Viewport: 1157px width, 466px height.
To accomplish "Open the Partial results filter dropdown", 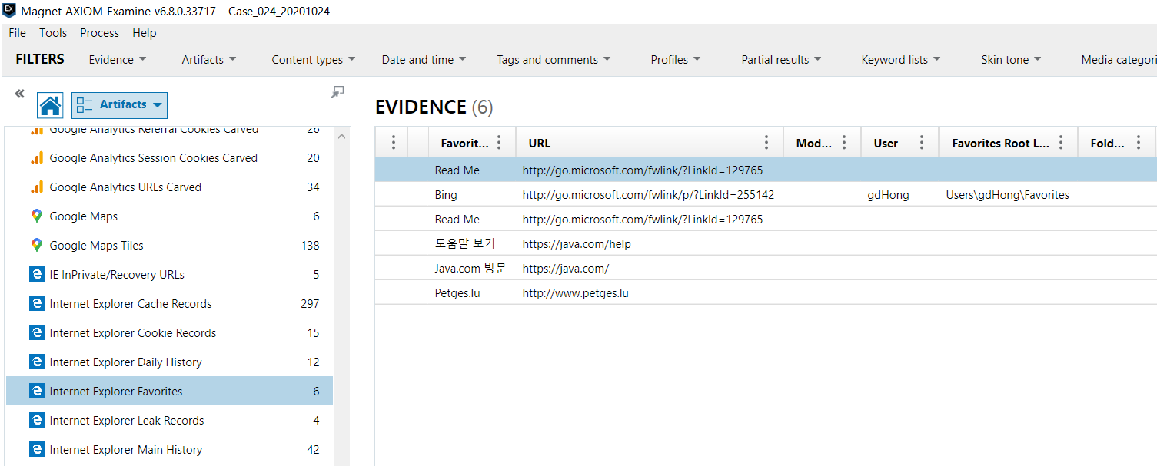I will [781, 60].
